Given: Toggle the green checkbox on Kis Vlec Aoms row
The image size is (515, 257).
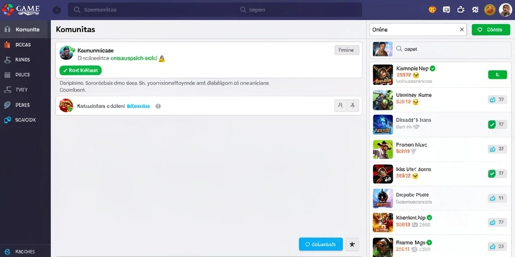Looking at the screenshot, I should pos(492,174).
